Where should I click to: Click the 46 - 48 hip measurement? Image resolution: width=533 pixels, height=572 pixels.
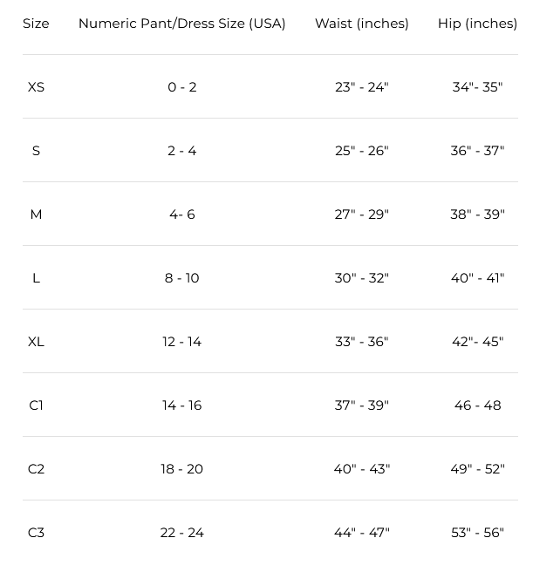pos(477,405)
